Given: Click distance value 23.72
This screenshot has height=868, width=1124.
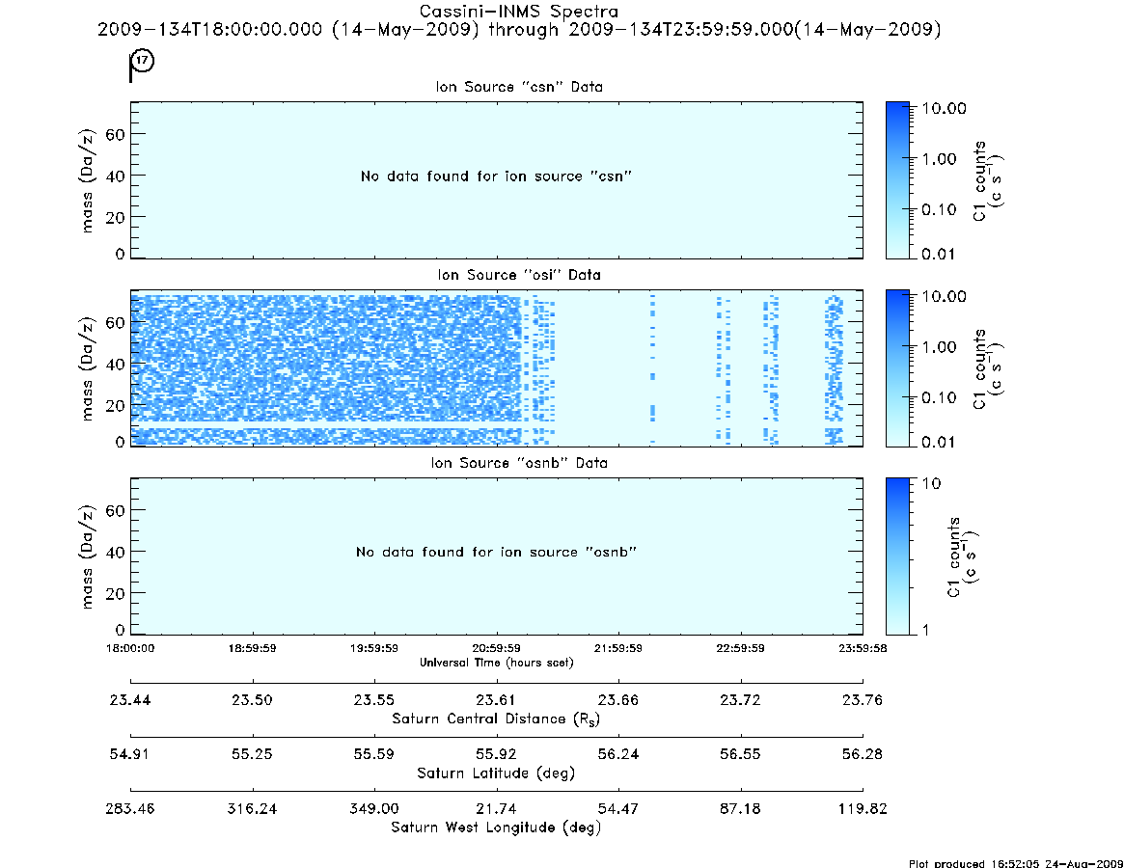Looking at the screenshot, I should 741,700.
